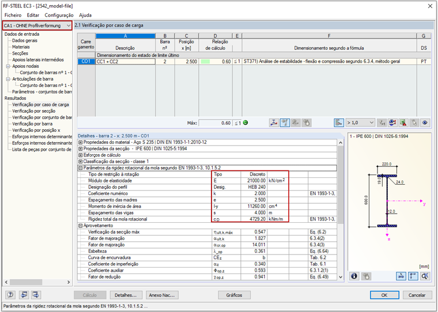Click the Máx 0.60 value field
Viewport: 438px width, 312px height.
coord(215,123)
